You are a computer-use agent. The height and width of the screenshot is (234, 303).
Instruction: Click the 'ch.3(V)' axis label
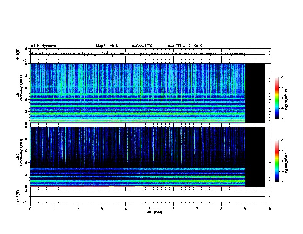click(18, 196)
